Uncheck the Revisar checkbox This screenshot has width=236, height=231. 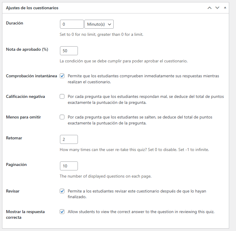[62, 191]
